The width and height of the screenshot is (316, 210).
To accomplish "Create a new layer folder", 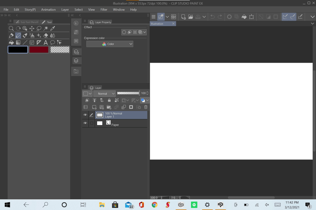I will pos(109,107).
